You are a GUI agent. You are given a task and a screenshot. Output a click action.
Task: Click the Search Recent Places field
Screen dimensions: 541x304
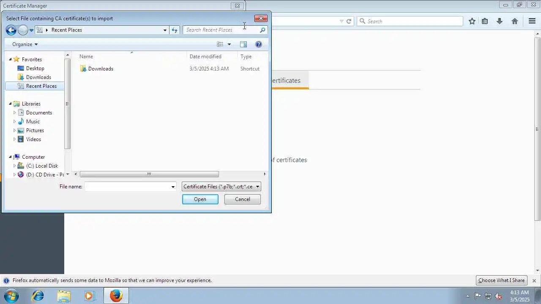pos(221,30)
